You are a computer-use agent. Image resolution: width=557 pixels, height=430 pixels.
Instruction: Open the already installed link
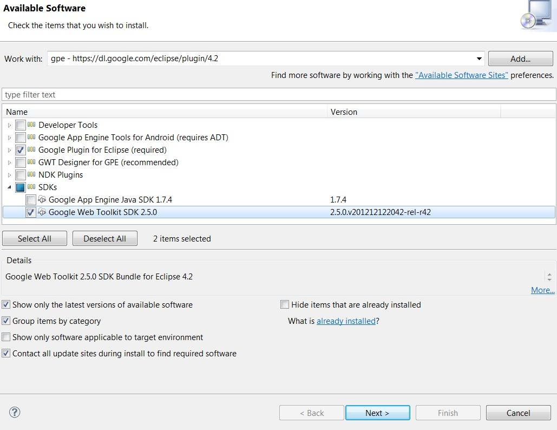pyautogui.click(x=346, y=321)
